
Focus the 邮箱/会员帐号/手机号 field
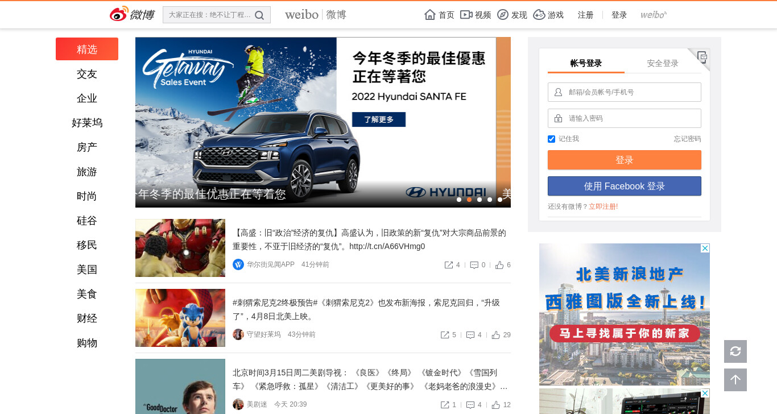click(625, 92)
